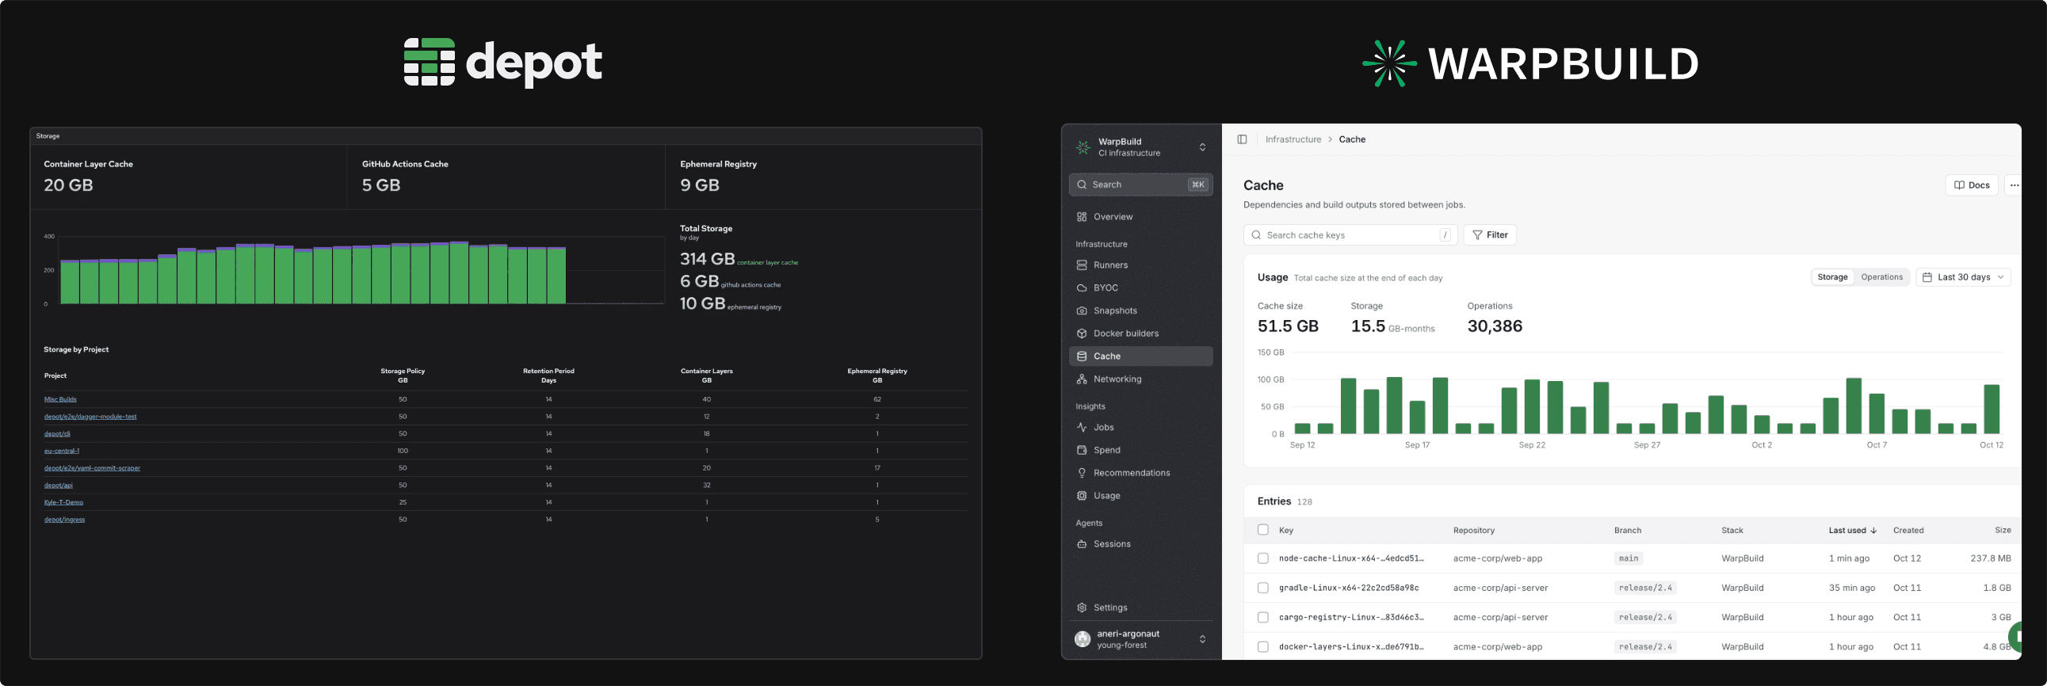Open BYOC via its cloud icon
The image size is (2047, 686).
point(1082,288)
